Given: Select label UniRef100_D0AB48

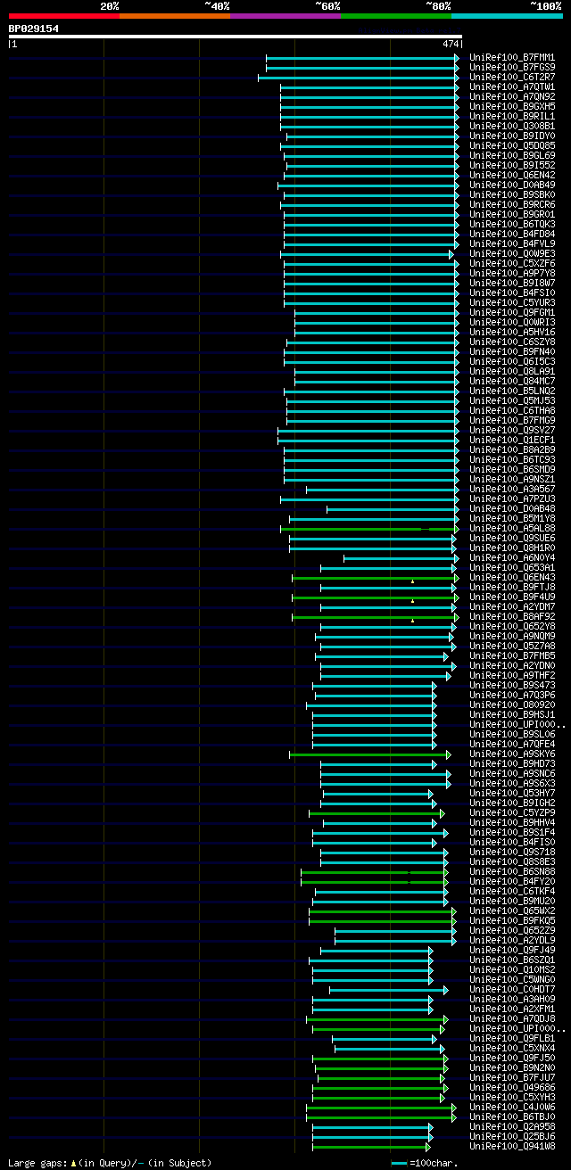Looking at the screenshot, I should [x=512, y=508].
